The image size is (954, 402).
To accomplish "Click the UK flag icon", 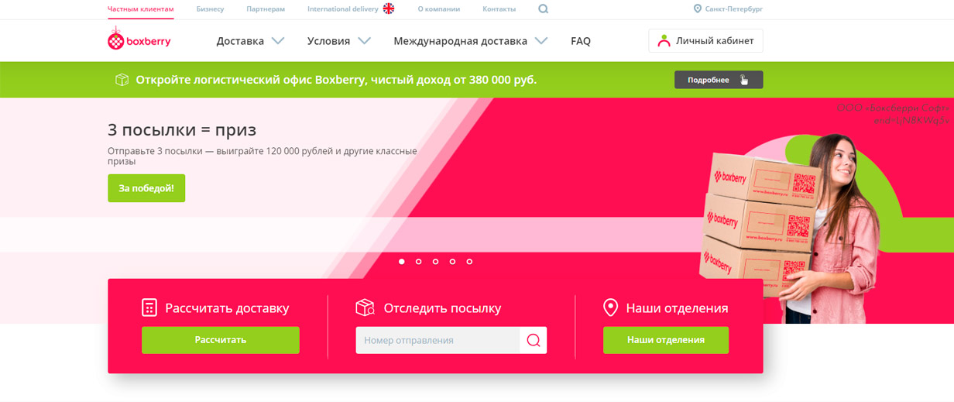I will [x=389, y=9].
